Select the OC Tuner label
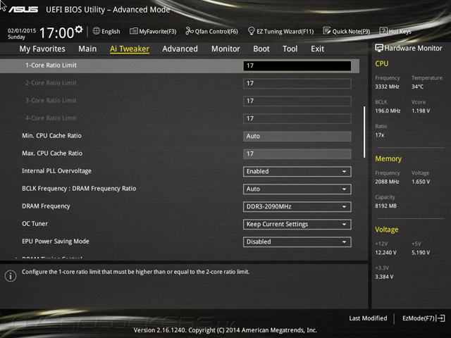This screenshot has width=451, height=338. click(35, 224)
